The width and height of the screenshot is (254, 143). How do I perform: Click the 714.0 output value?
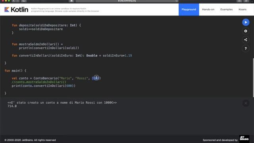[x=12, y=106]
